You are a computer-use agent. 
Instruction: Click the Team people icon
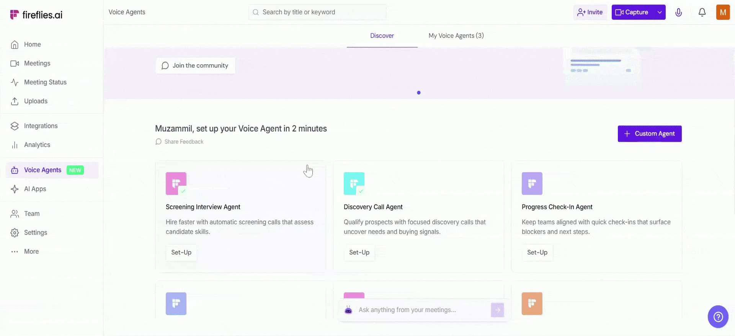coord(15,214)
